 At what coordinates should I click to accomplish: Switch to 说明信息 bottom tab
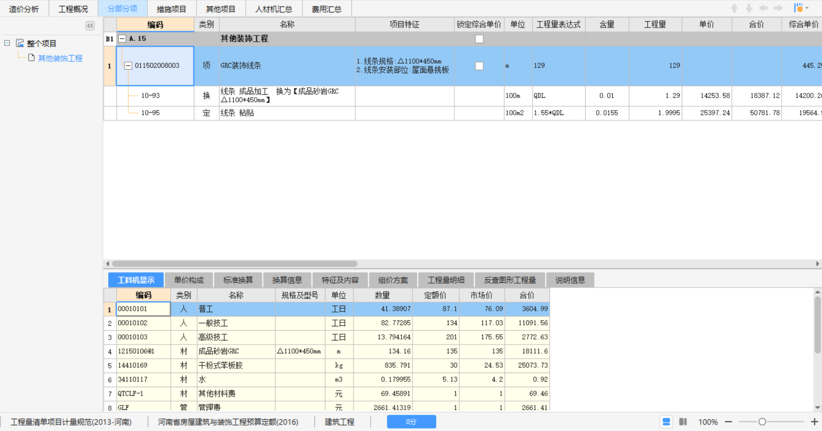(x=570, y=280)
